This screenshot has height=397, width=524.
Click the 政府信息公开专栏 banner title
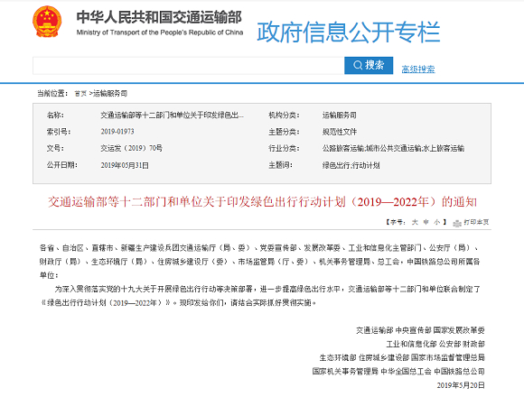pos(349,32)
